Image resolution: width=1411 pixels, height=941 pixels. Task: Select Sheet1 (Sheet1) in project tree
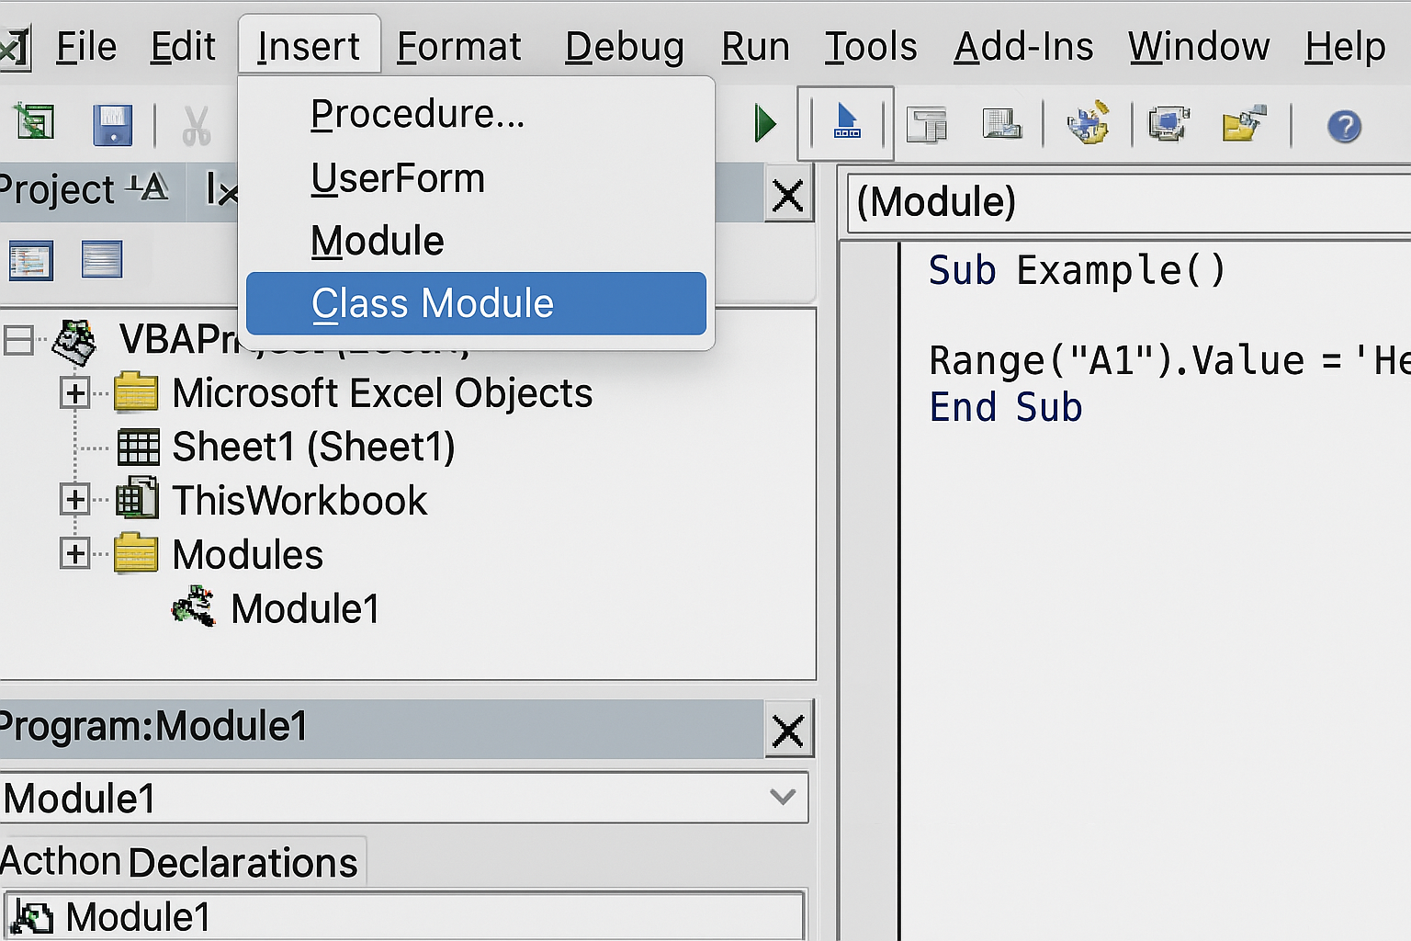(313, 447)
